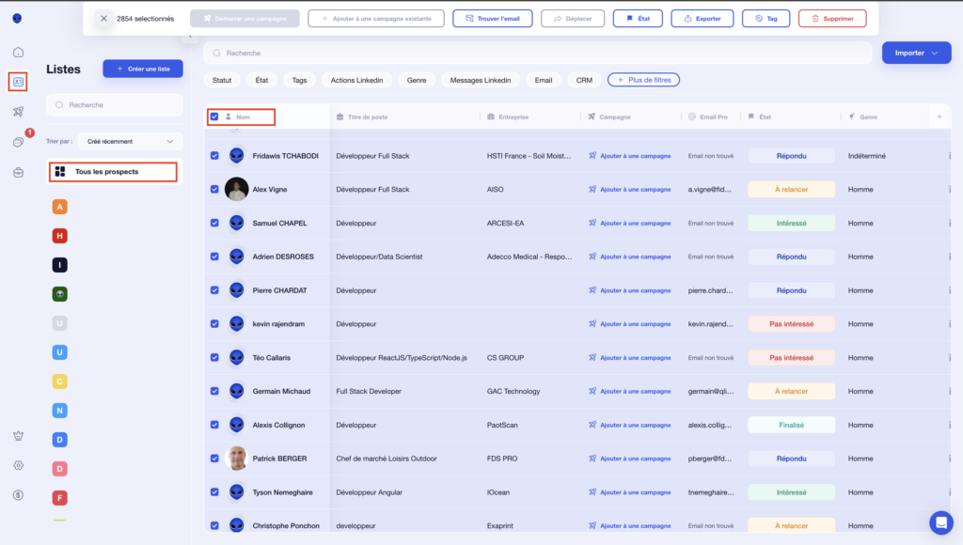963x545 pixels.
Task: Uncheck Germain Michaud's checkbox
Action: tap(214, 391)
